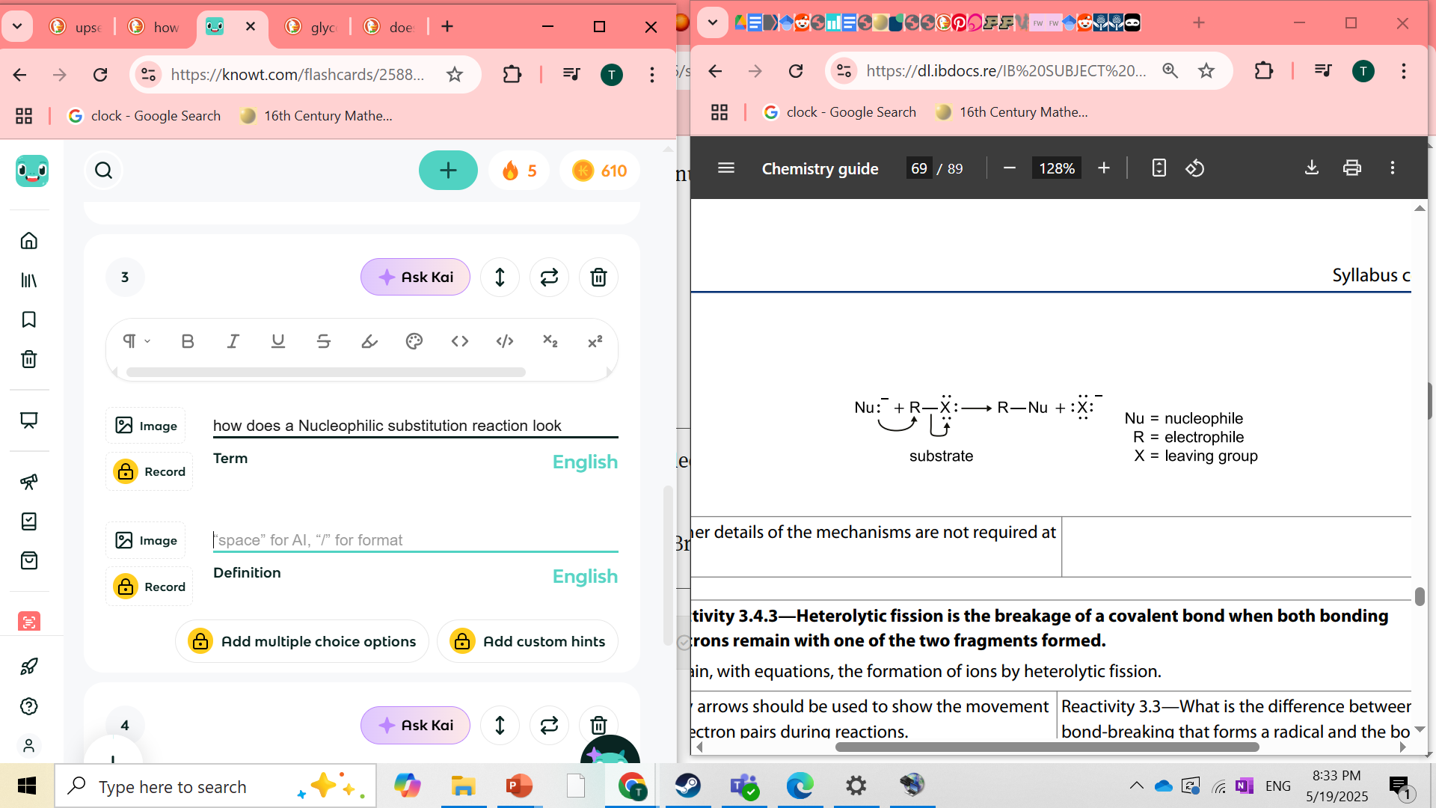
Task: Open PDF viewer more actions menu
Action: (1393, 168)
